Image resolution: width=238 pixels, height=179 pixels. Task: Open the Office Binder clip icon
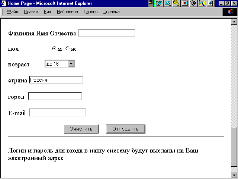[x=193, y=3]
